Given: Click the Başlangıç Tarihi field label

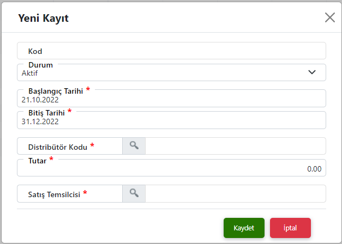Looking at the screenshot, I should 56,91.
